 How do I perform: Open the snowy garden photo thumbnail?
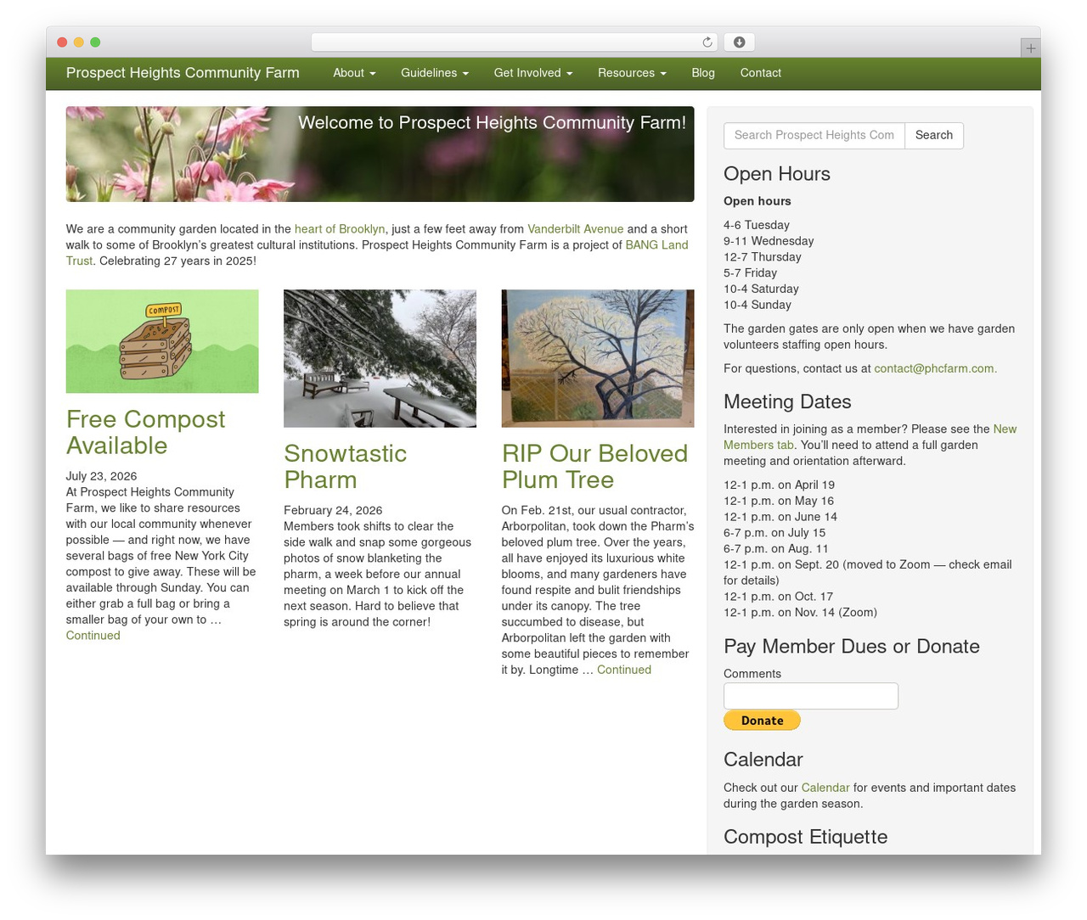pyautogui.click(x=380, y=358)
